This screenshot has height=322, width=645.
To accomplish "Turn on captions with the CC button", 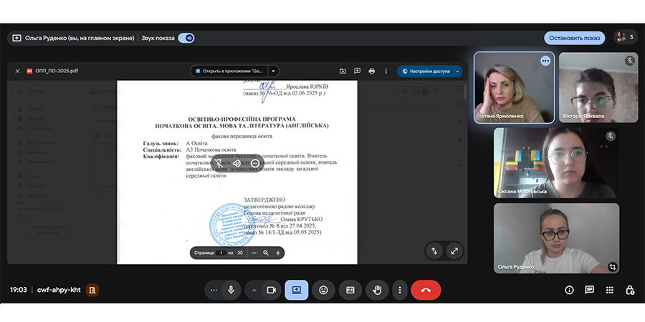I will [x=350, y=290].
